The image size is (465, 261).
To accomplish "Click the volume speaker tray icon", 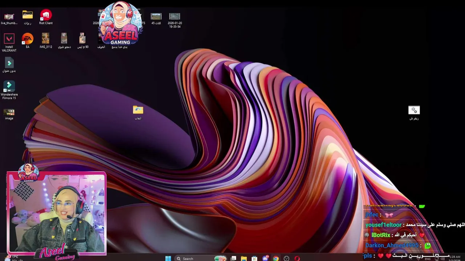I will point(442,258).
